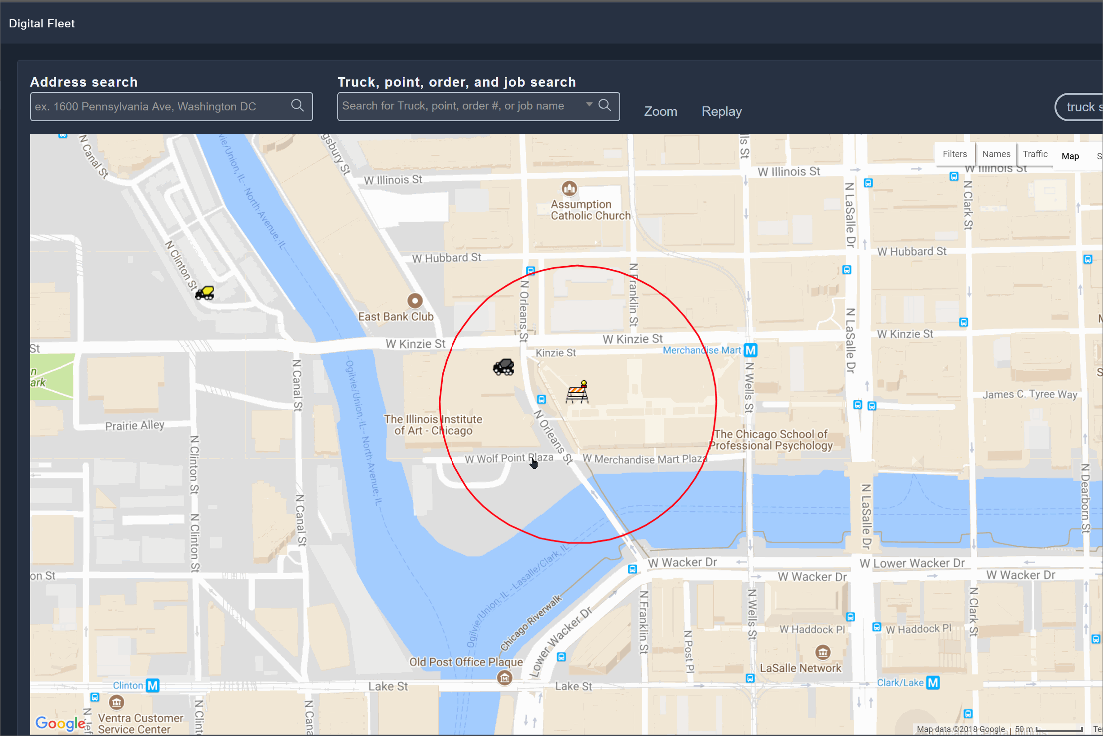Image resolution: width=1103 pixels, height=736 pixels.
Task: Open the truck selector pill dropdown
Action: 1081,107
